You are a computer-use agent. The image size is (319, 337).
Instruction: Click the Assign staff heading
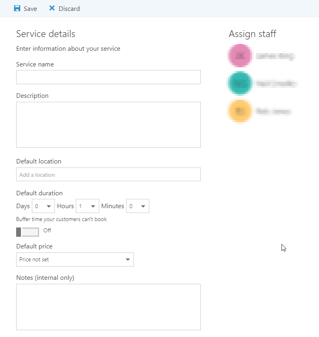(x=252, y=34)
